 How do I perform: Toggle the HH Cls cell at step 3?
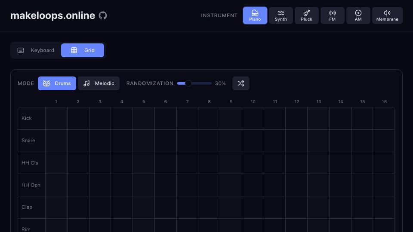coord(100,163)
